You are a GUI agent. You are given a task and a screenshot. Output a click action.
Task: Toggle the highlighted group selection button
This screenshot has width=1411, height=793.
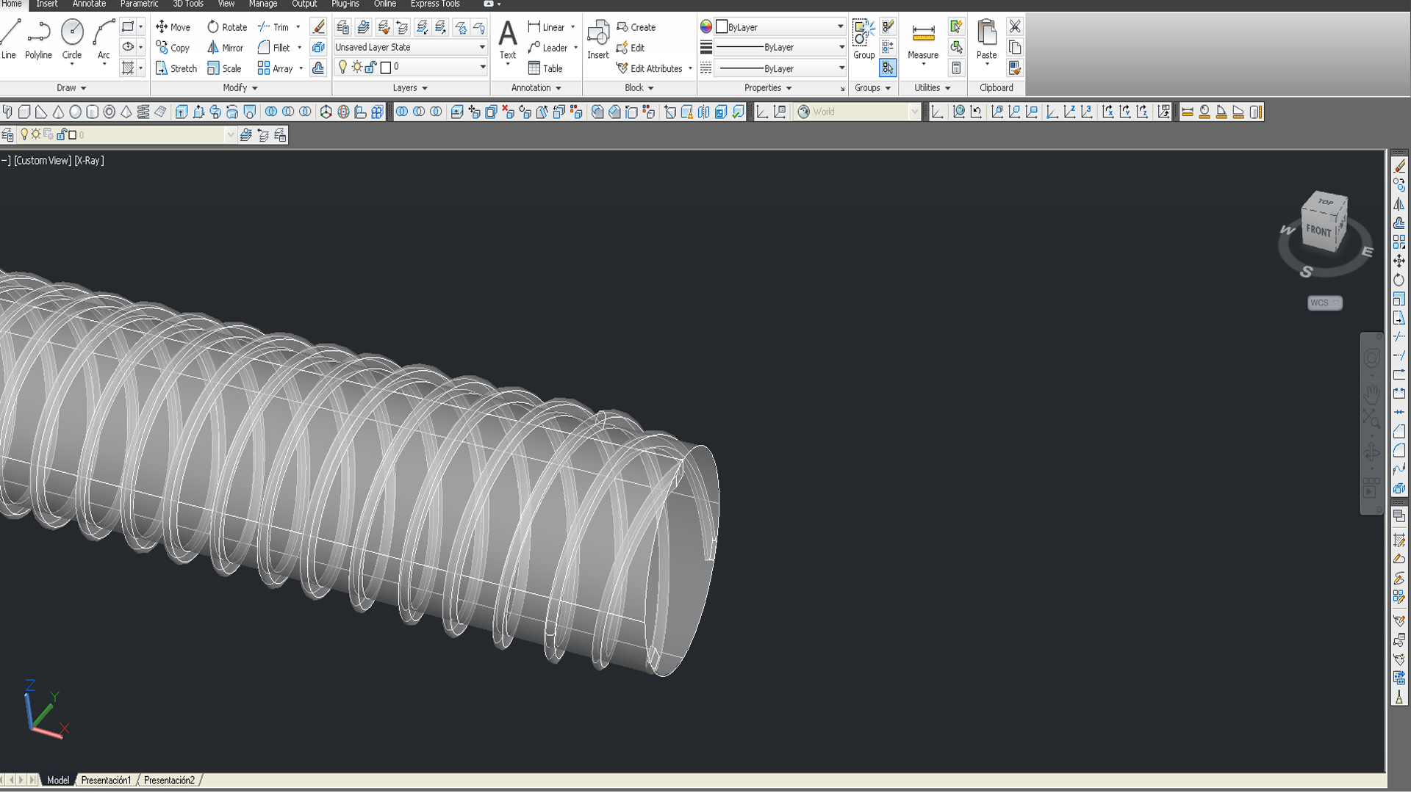(888, 68)
